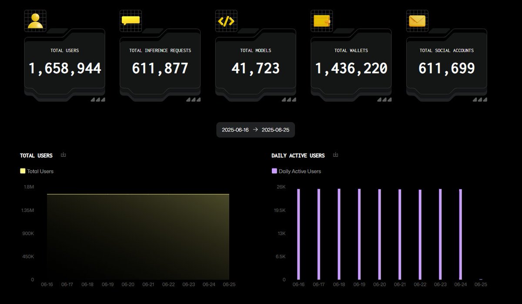Image resolution: width=522 pixels, height=304 pixels.
Task: Click the 1.35M axis label
Action: tap(27, 210)
